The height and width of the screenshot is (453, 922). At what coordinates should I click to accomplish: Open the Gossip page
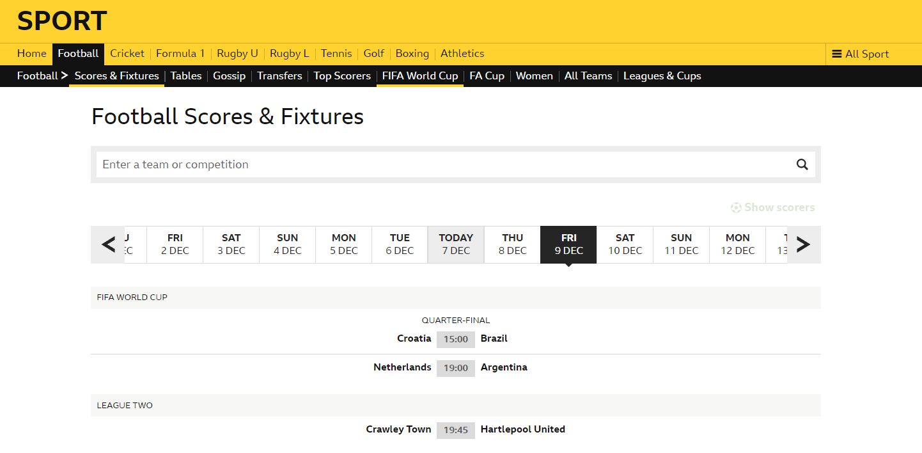(230, 75)
